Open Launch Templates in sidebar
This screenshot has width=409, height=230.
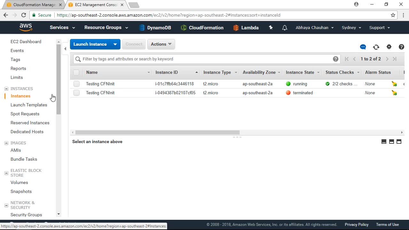(x=29, y=105)
